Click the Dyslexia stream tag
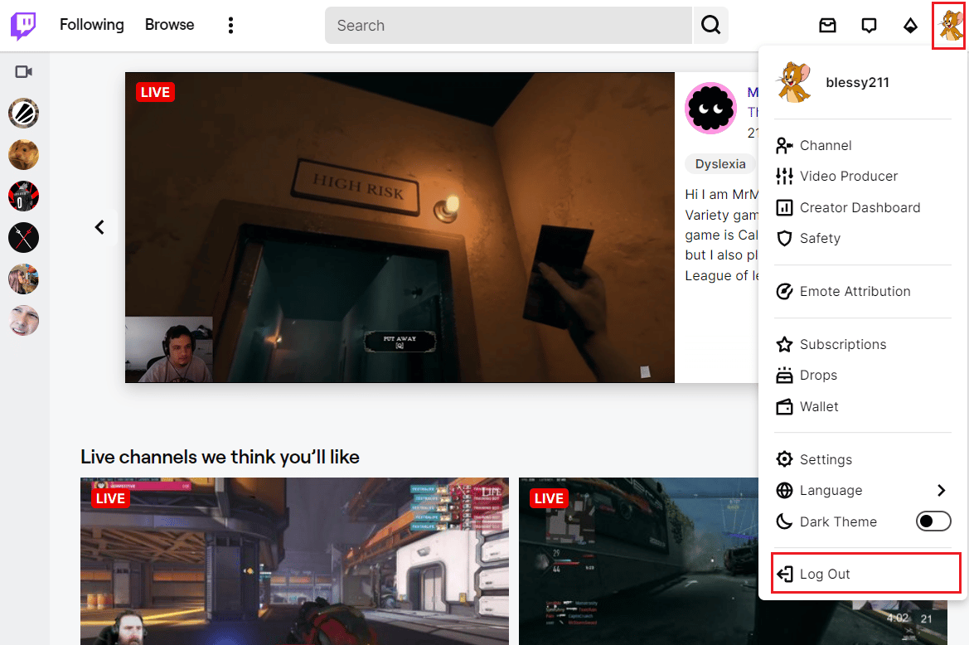The height and width of the screenshot is (645, 969). coord(720,163)
